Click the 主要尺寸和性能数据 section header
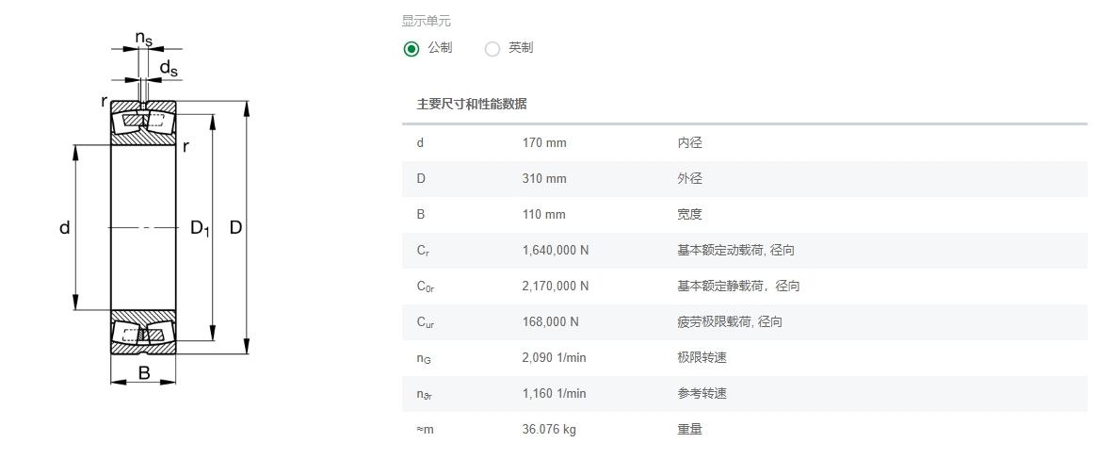 pos(471,105)
